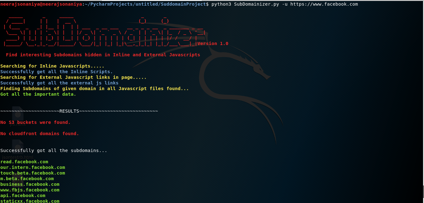Click 'Successfully get all the Inline Scripts.'

click(57, 72)
